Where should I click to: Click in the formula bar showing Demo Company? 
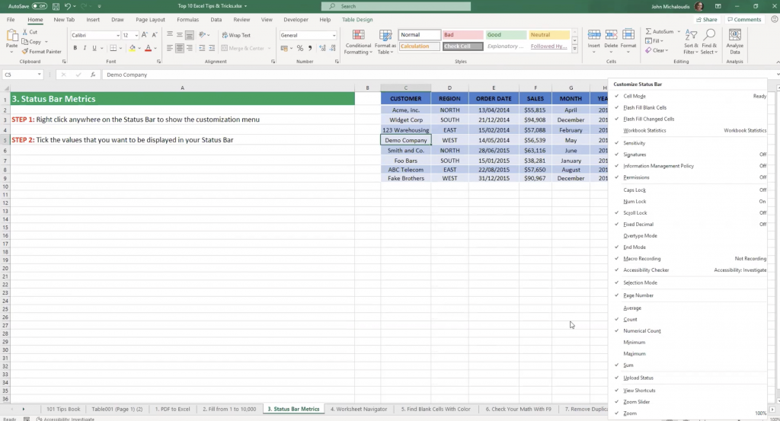438,75
